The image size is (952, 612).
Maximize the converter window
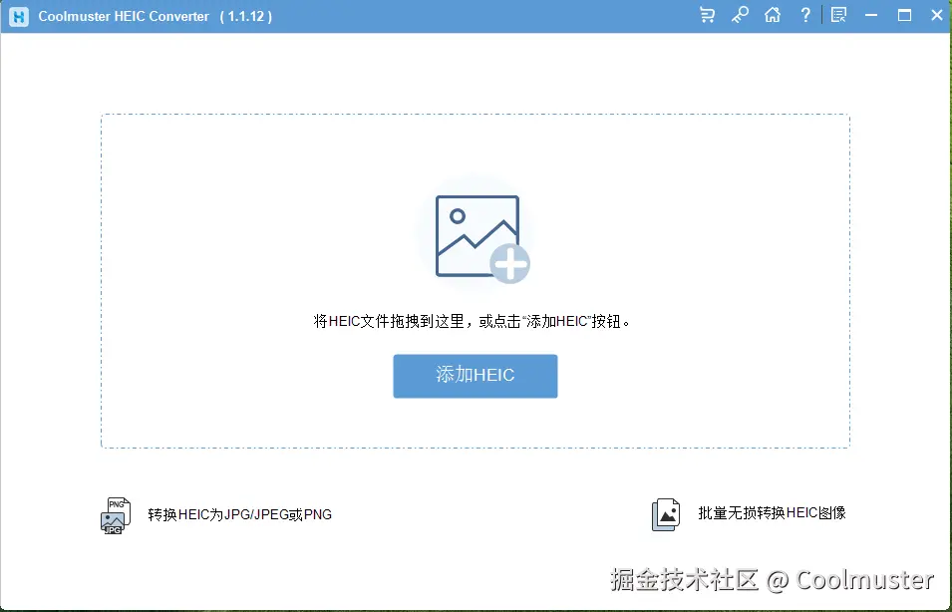905,15
